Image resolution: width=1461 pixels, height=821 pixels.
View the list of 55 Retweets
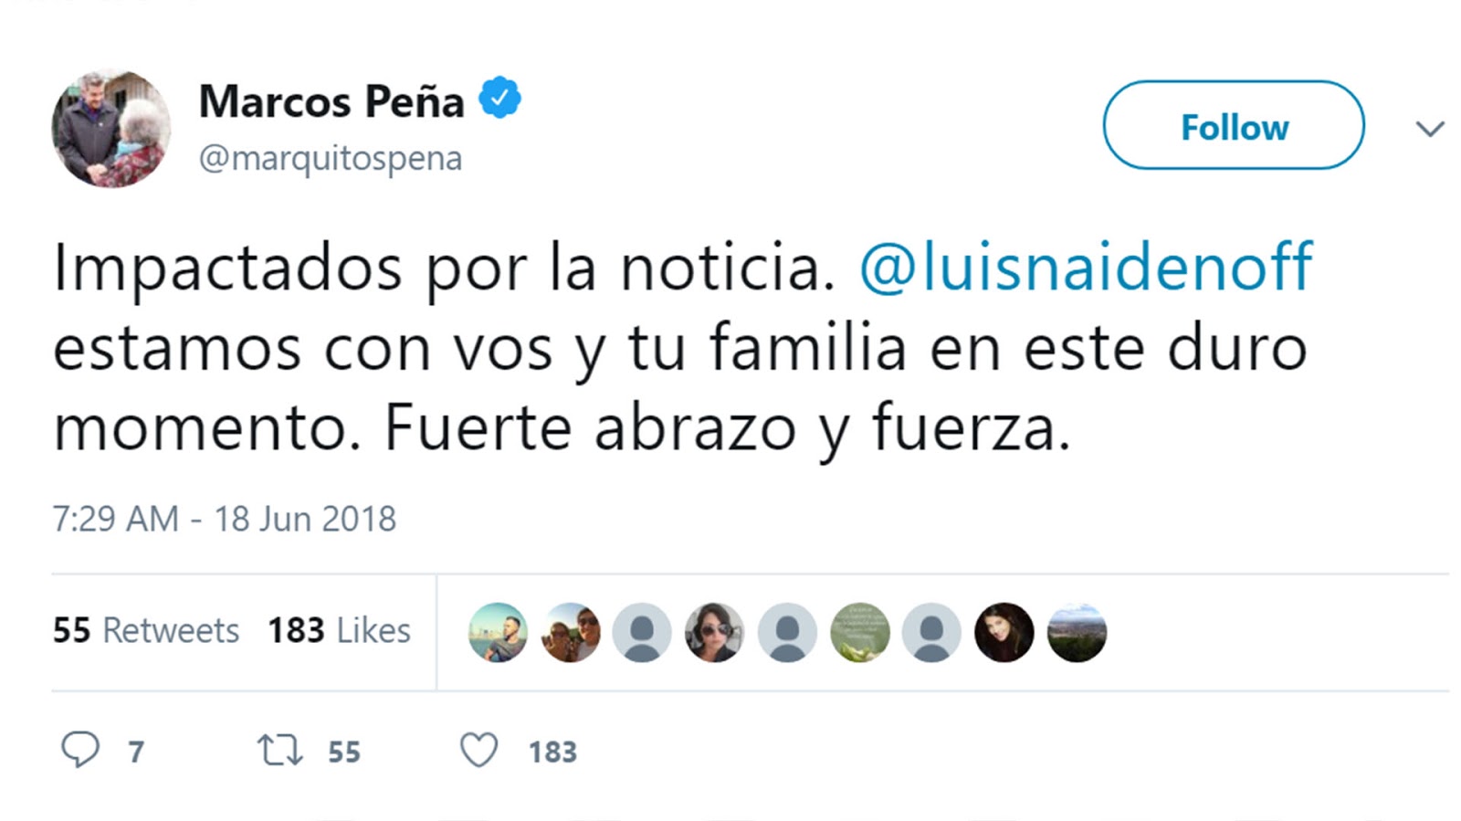click(x=146, y=630)
